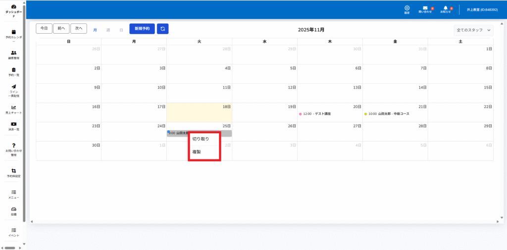This screenshot has width=507, height=250.
Task: Switch to 週 week view
Action: [x=108, y=30]
